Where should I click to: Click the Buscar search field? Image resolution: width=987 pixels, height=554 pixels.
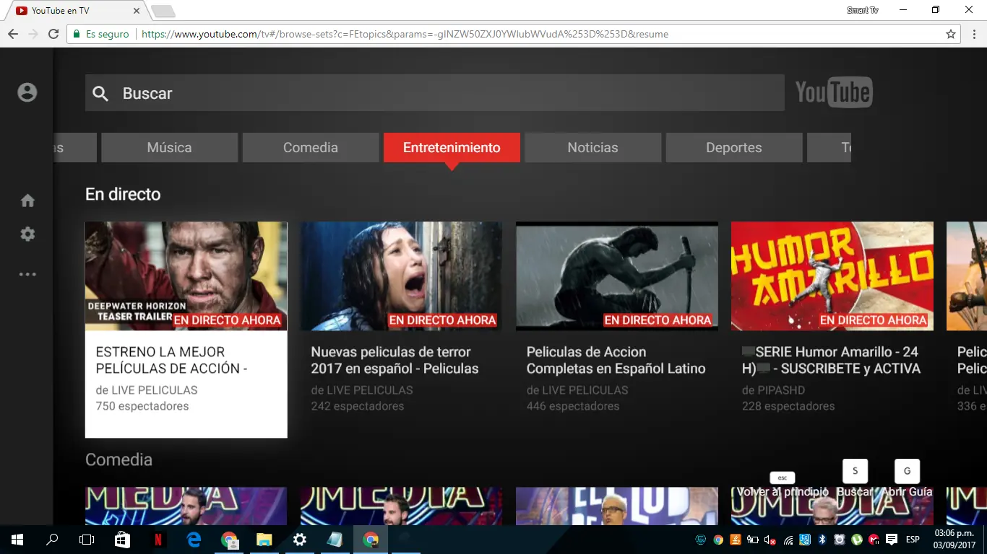435,93
